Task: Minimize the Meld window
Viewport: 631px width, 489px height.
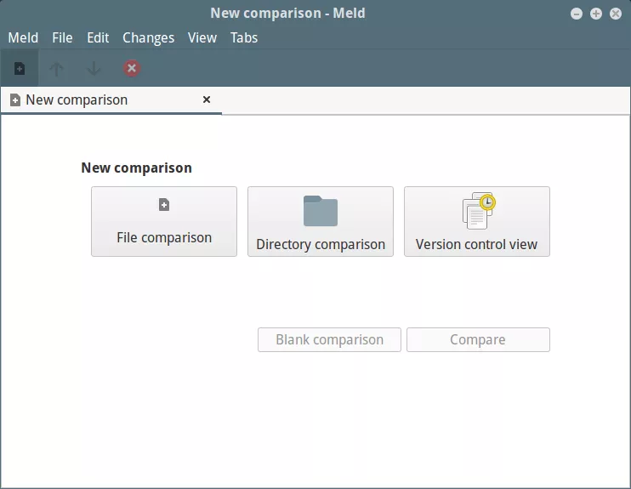Action: [x=577, y=14]
